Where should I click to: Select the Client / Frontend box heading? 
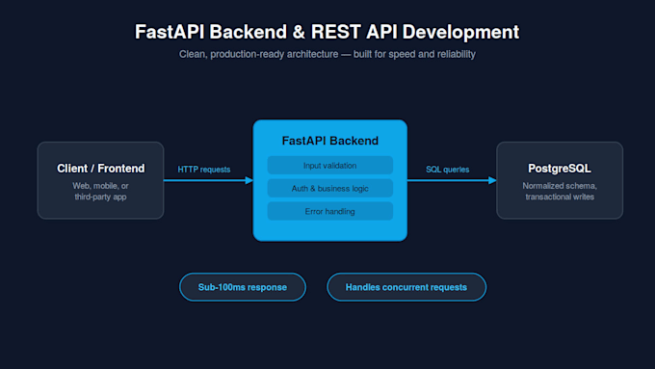click(101, 169)
